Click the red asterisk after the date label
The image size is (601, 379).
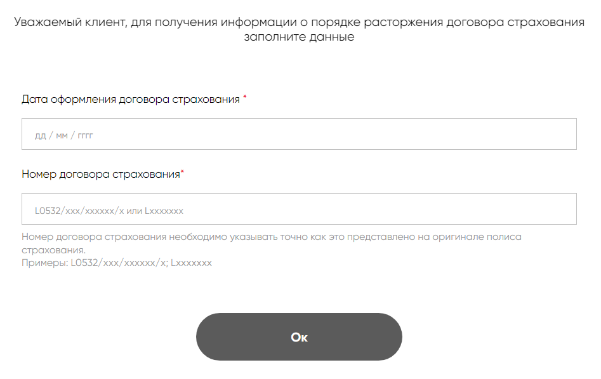(245, 98)
